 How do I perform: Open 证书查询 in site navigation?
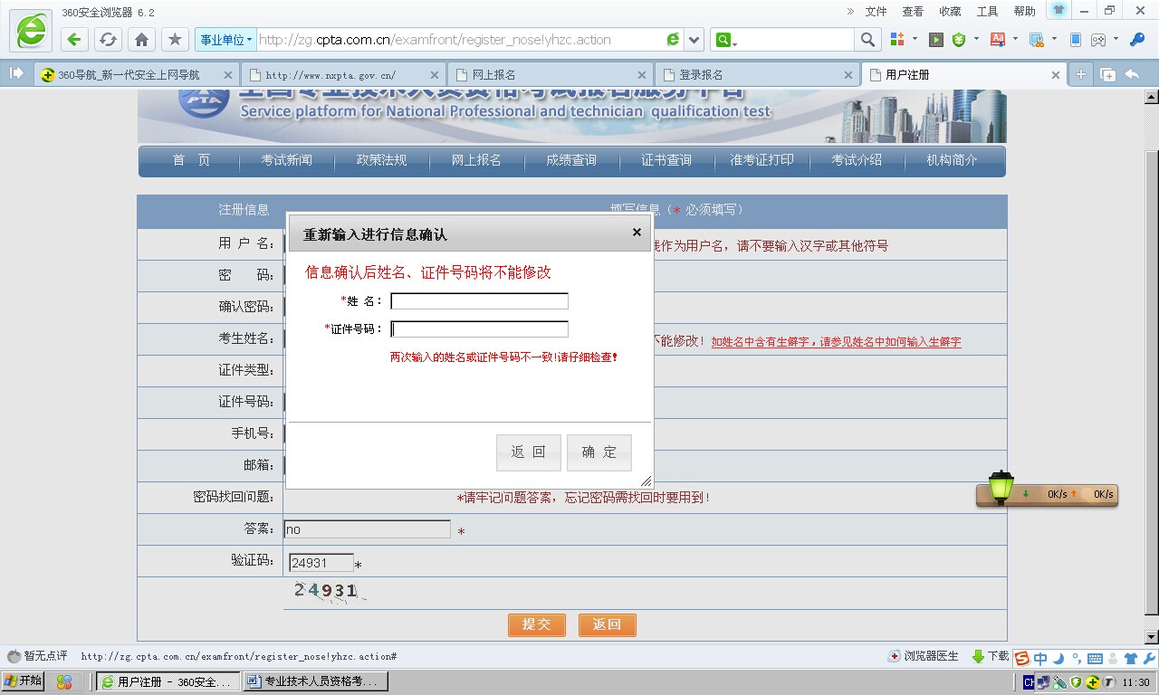[666, 160]
